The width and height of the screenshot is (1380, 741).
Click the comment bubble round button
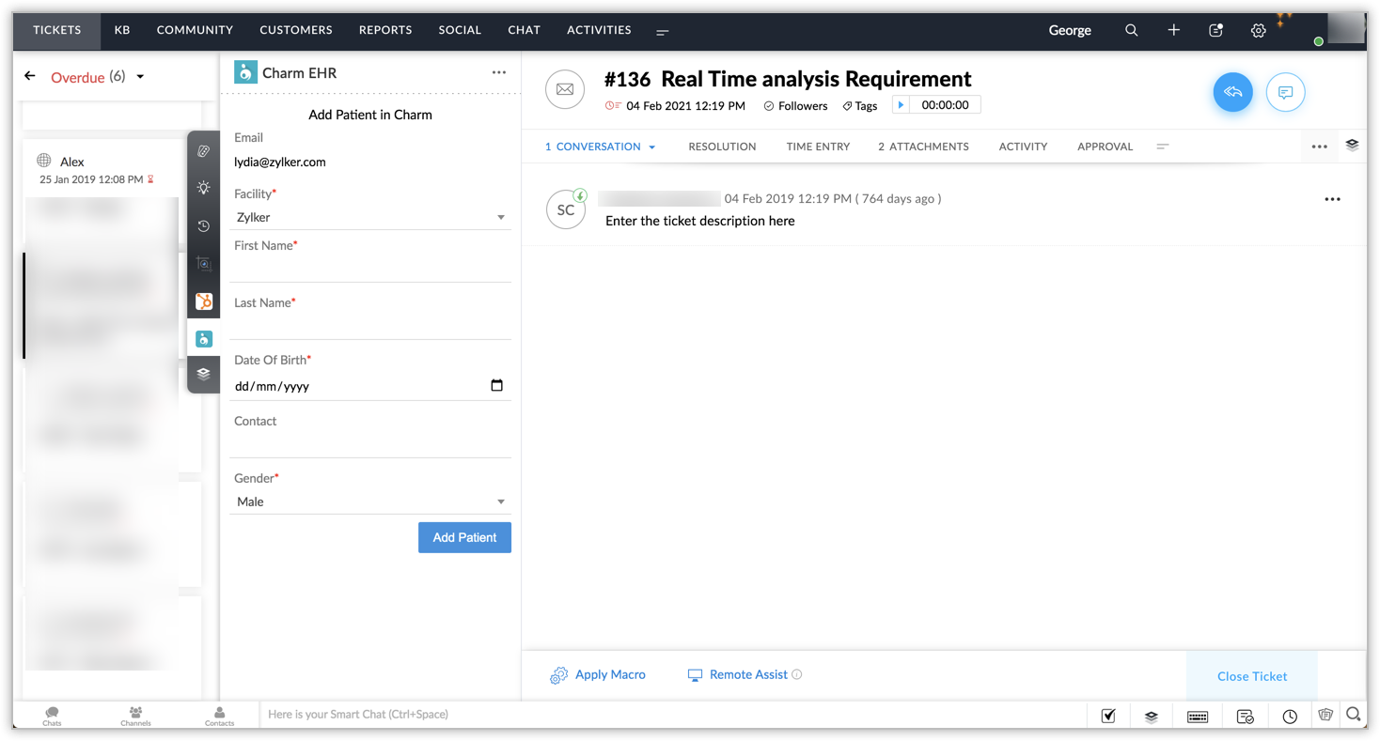click(x=1285, y=92)
